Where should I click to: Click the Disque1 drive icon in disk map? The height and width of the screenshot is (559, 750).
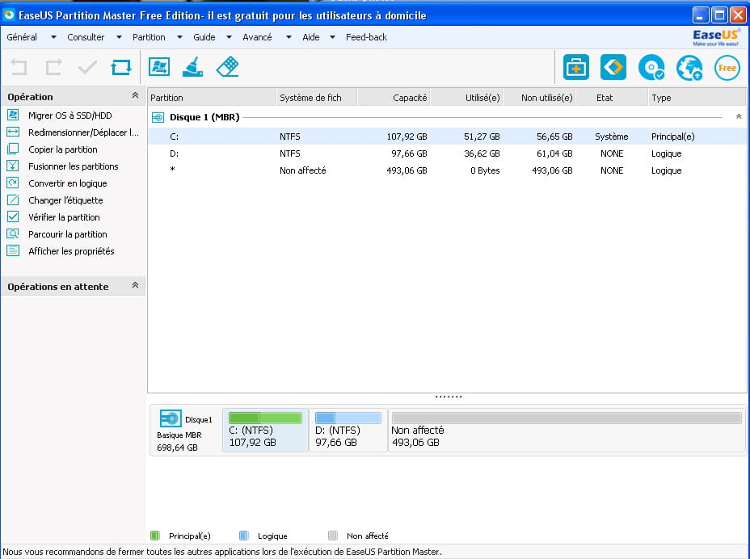[x=171, y=418]
